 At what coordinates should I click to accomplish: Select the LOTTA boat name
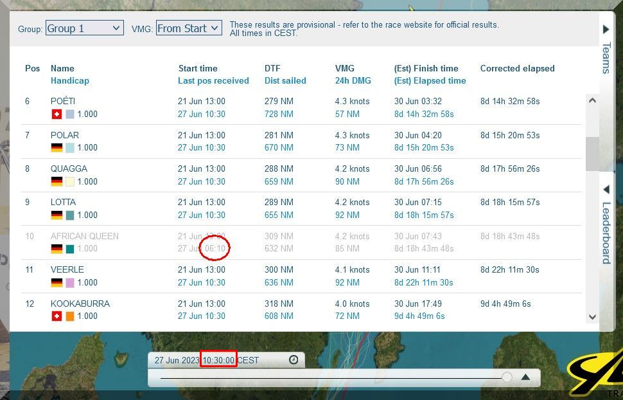point(63,203)
